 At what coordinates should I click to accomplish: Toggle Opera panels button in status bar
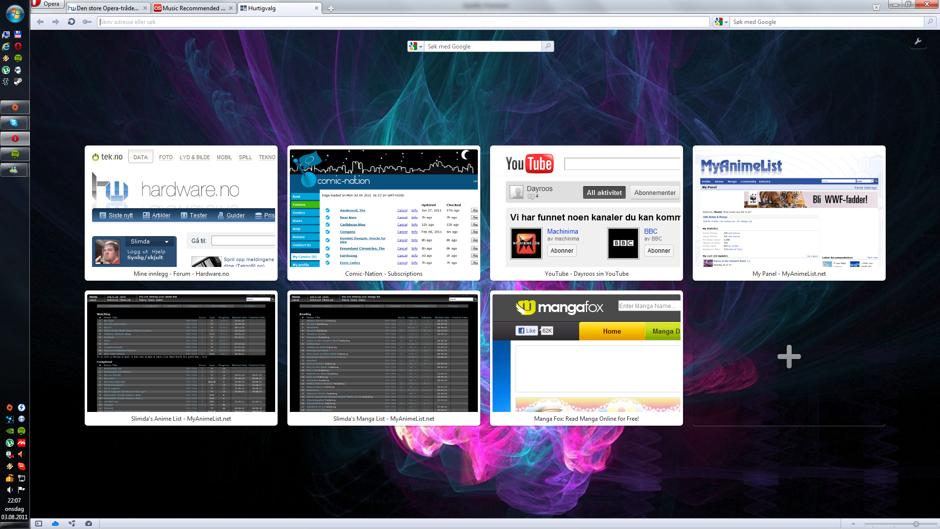39,524
